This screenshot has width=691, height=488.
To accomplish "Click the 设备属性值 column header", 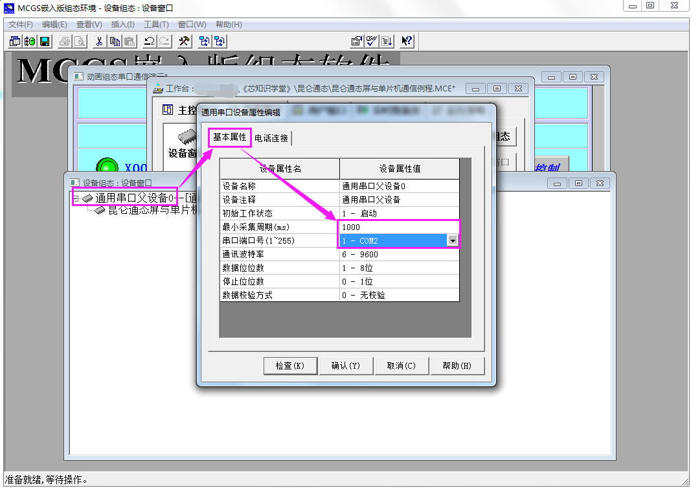I will 400,169.
